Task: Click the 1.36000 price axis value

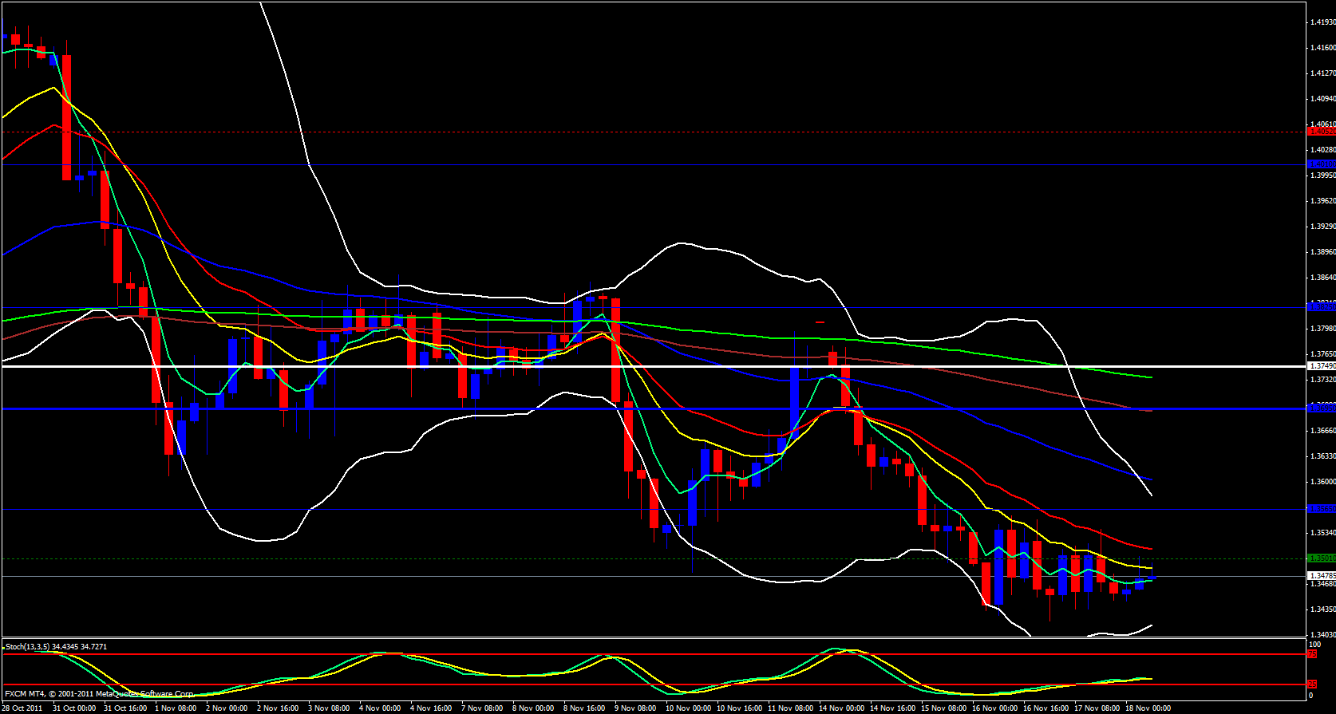Action: click(x=1322, y=482)
